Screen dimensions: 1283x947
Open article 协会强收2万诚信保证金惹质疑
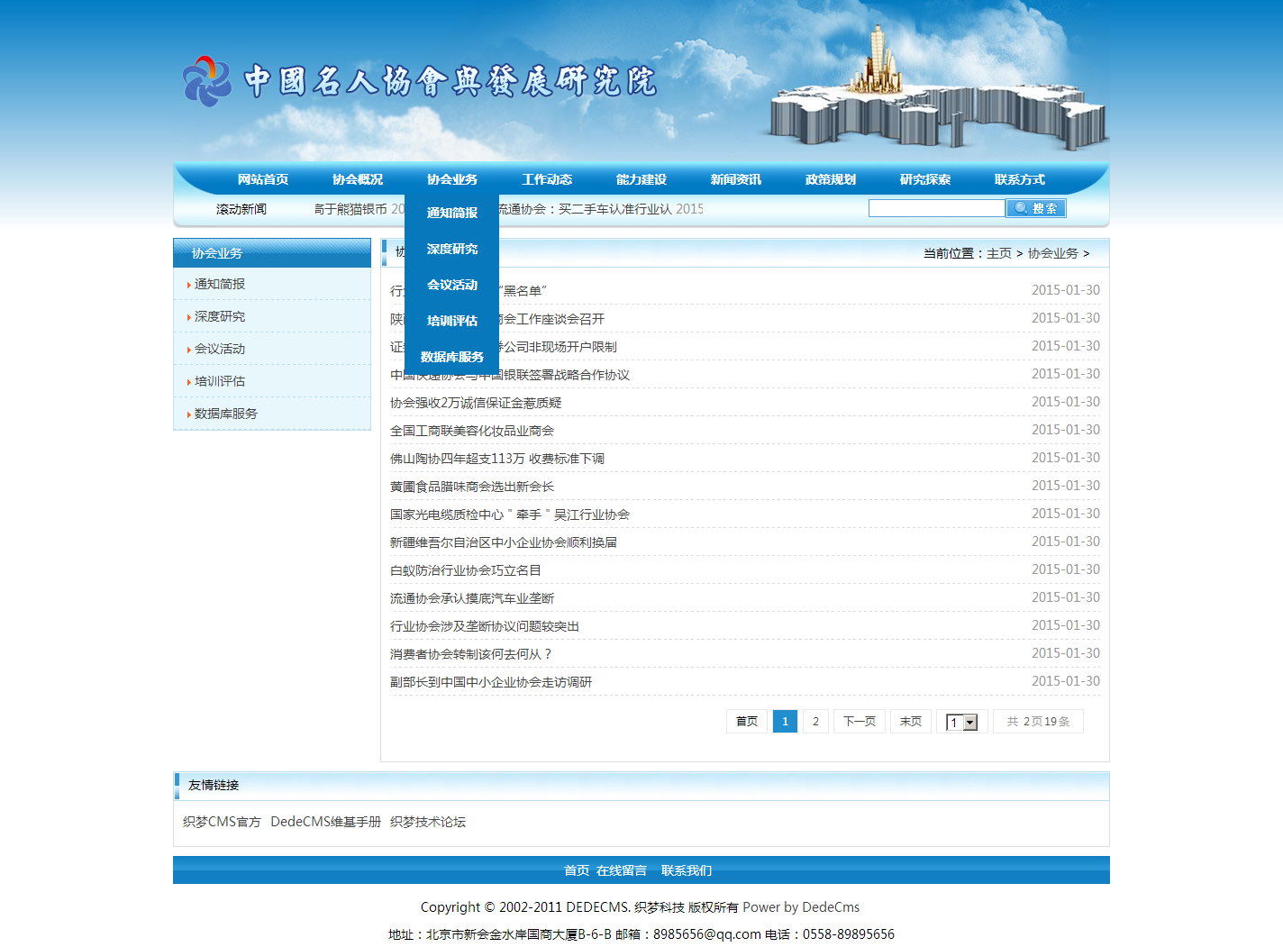pos(476,403)
